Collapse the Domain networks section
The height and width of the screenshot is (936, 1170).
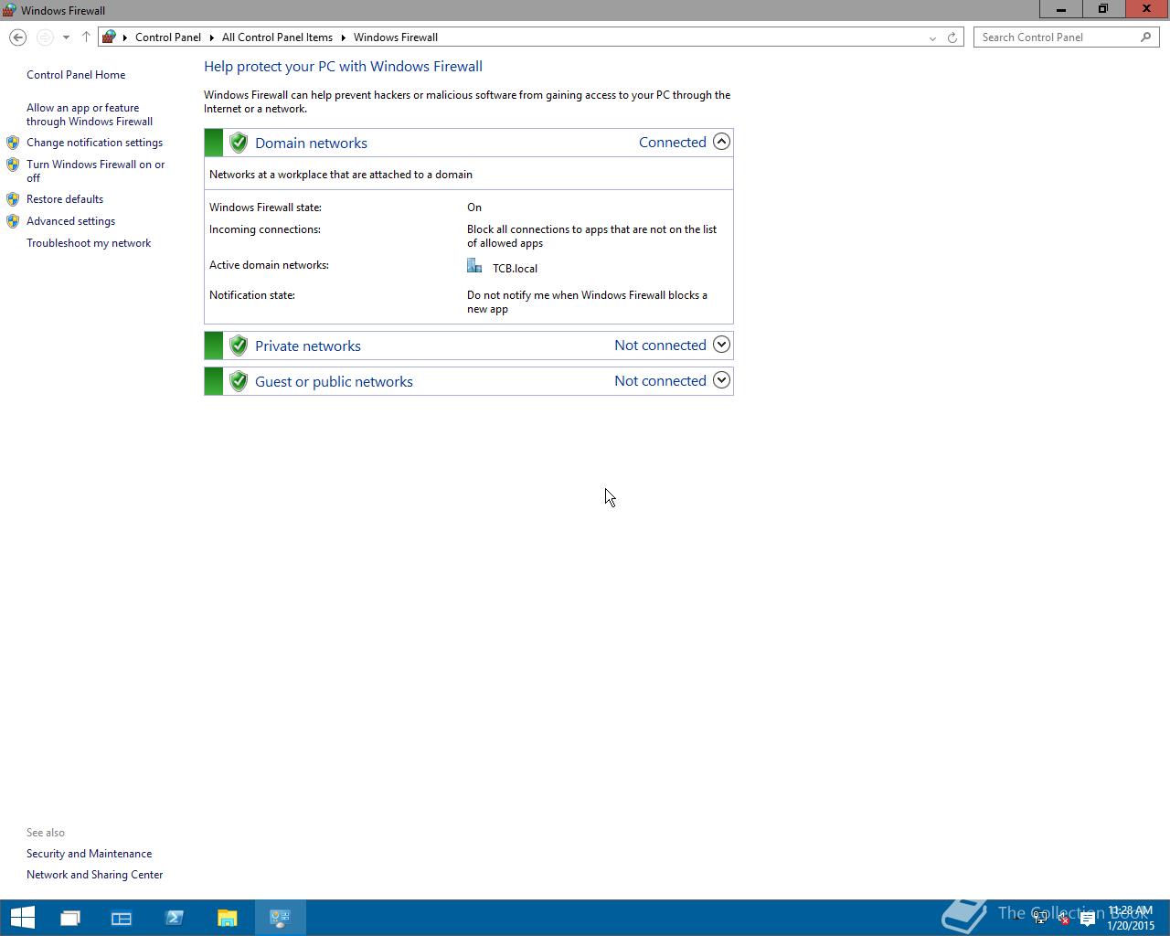tap(721, 142)
